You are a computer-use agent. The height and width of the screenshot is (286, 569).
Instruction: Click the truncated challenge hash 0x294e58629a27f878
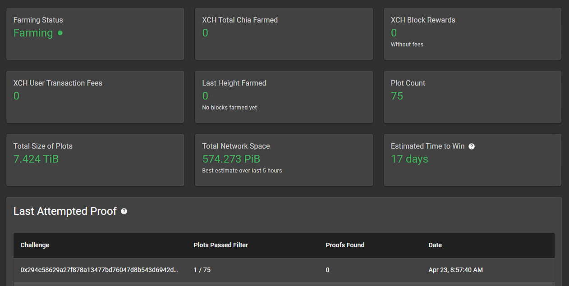click(x=99, y=270)
